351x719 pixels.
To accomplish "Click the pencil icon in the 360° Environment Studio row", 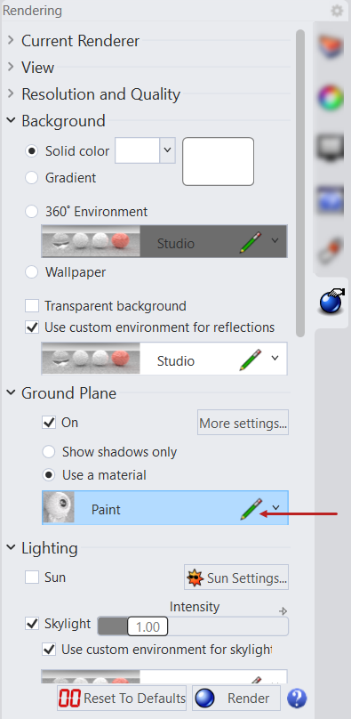I will click(251, 242).
